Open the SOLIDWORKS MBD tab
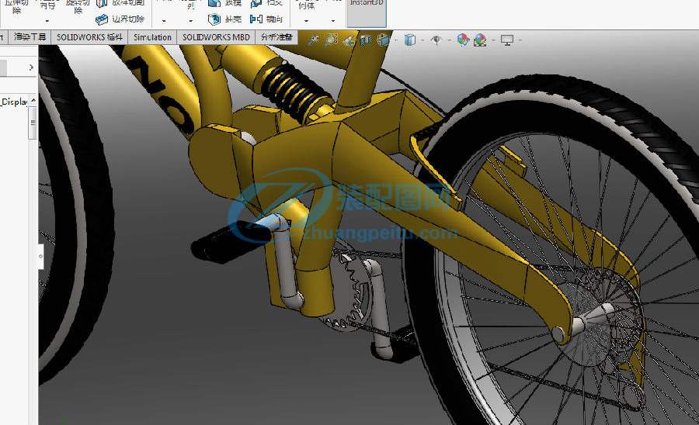Screen dimensions: 699x425 click(x=216, y=37)
